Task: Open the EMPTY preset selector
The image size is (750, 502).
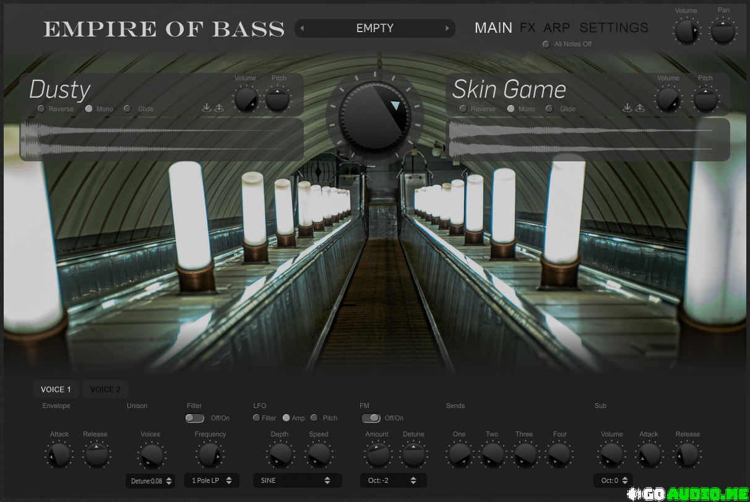Action: (x=374, y=28)
